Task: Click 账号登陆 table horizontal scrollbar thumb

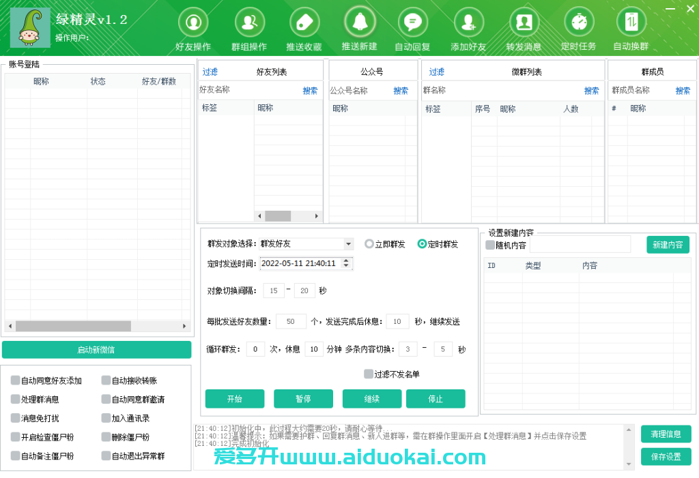Action: [73, 326]
